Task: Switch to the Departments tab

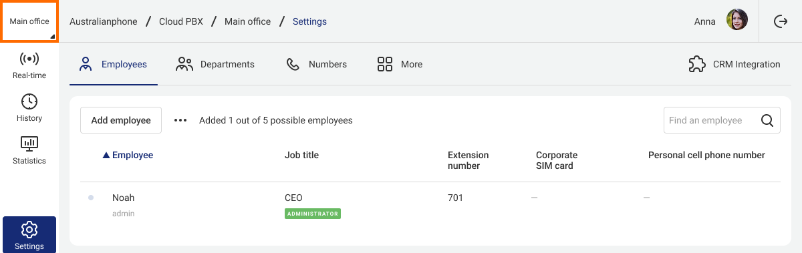Action: (215, 64)
